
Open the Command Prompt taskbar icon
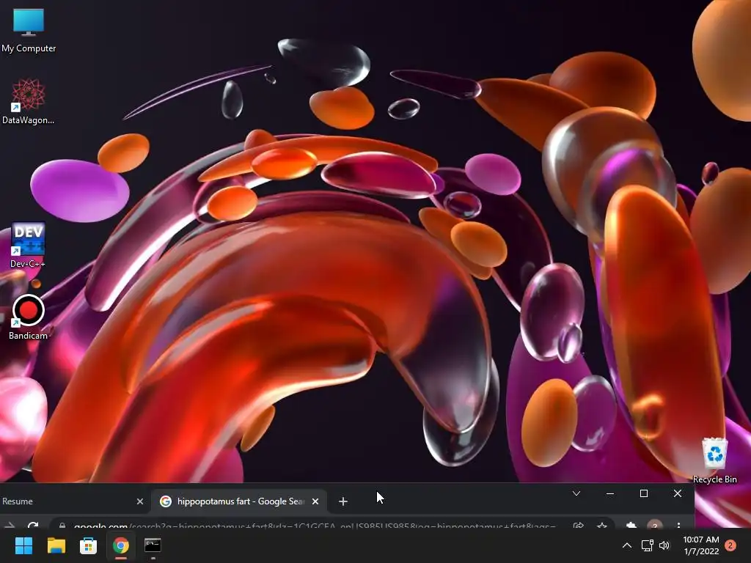coord(153,545)
